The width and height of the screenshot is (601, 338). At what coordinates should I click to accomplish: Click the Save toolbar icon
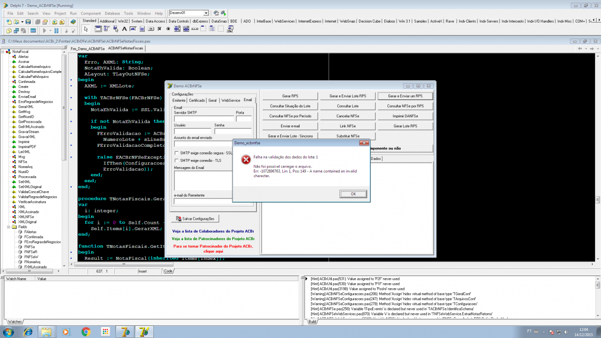pos(28,22)
